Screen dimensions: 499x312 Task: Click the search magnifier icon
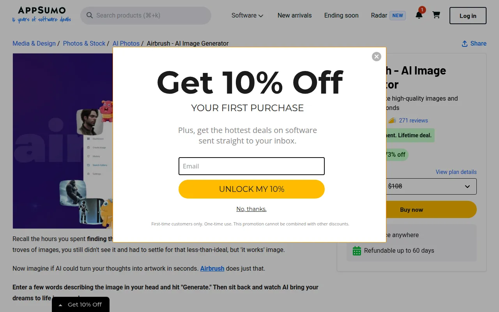point(90,15)
